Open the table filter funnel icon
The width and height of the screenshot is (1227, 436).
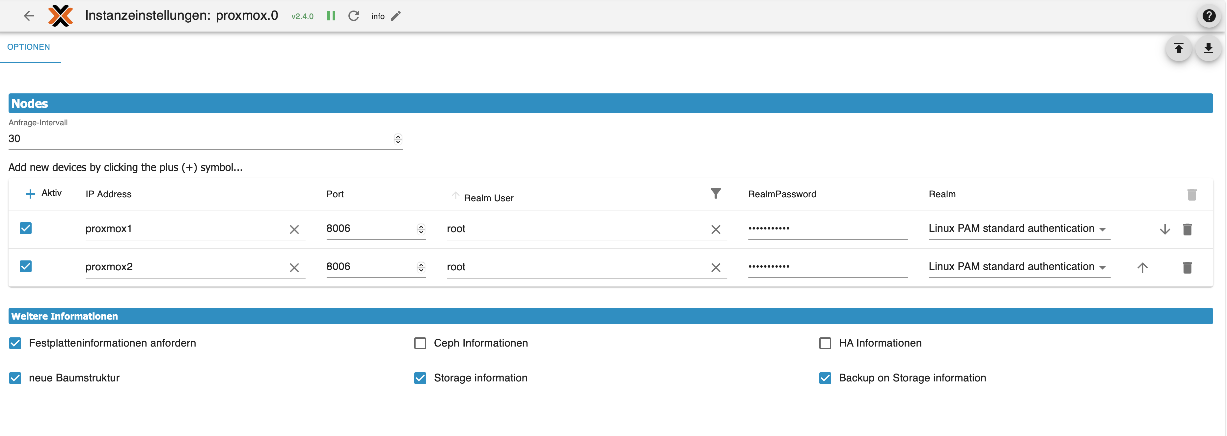click(x=716, y=193)
